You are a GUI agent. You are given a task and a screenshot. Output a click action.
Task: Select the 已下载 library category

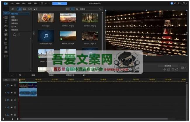[x=14, y=26]
